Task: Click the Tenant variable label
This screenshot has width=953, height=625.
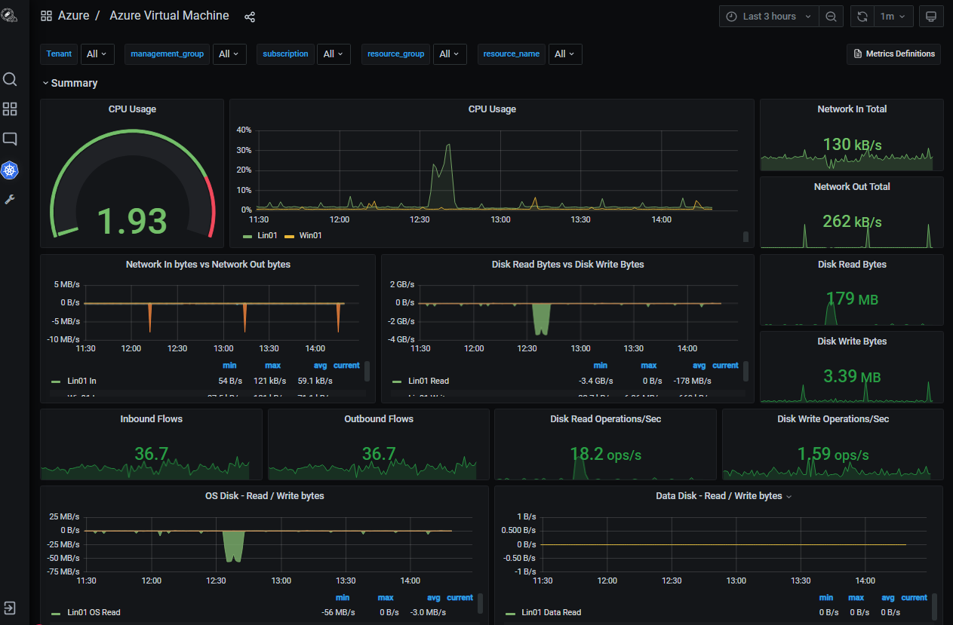Action: (59, 54)
